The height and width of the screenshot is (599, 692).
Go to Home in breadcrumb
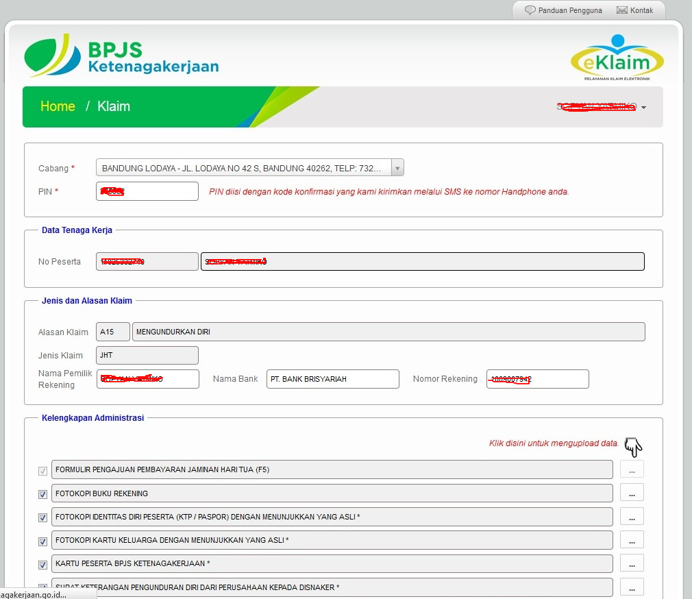pyautogui.click(x=58, y=106)
